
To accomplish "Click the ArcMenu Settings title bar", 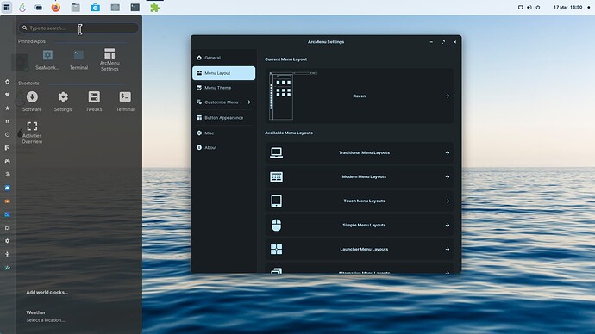I will tap(326, 42).
